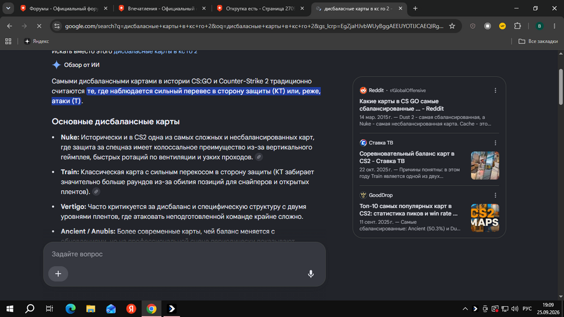Open a new browser tab

tap(415, 8)
